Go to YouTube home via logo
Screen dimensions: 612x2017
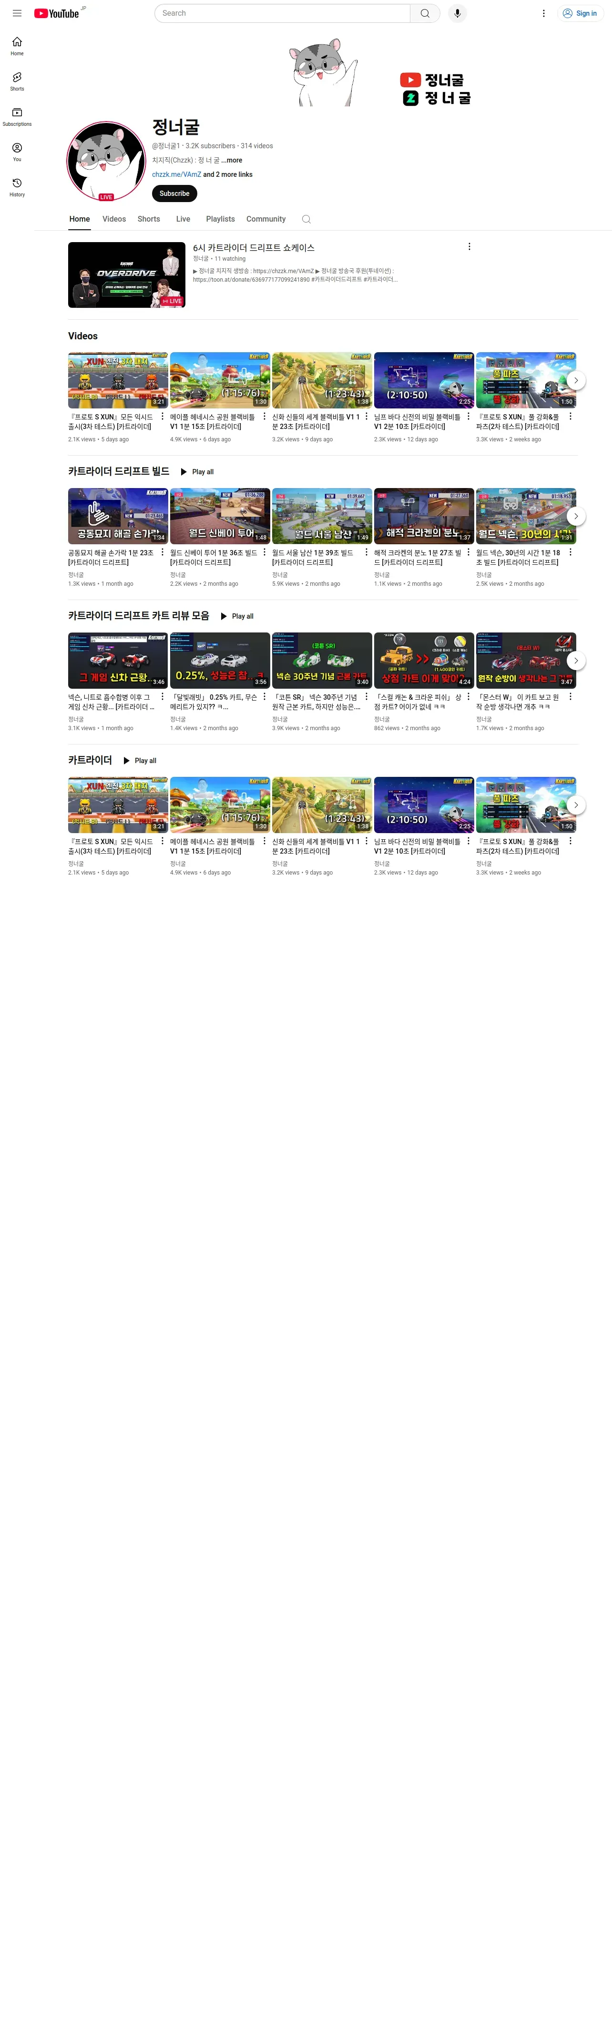56,13
